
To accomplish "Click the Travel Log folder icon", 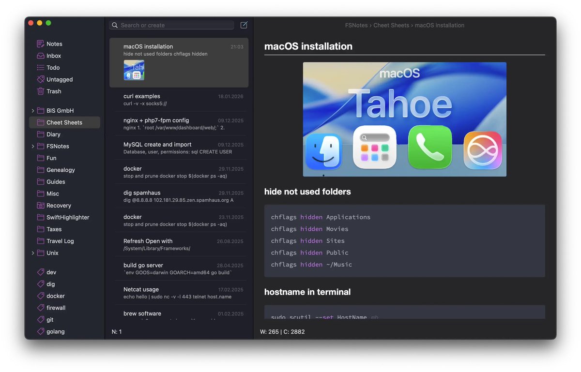I will click(x=41, y=241).
